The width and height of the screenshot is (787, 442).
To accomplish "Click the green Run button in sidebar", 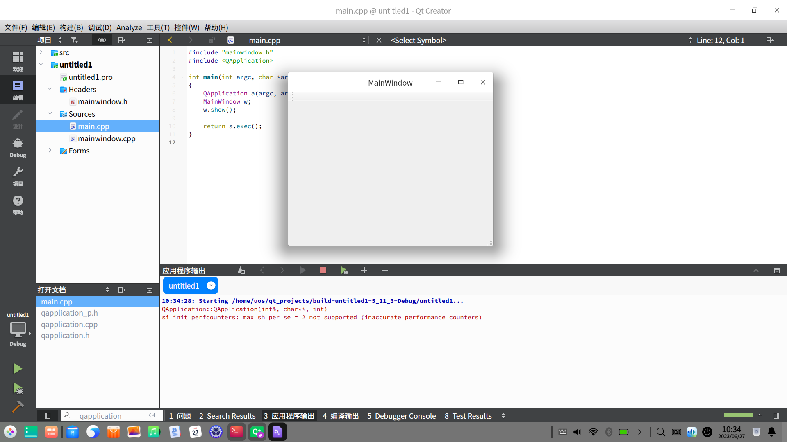I will pos(17,368).
